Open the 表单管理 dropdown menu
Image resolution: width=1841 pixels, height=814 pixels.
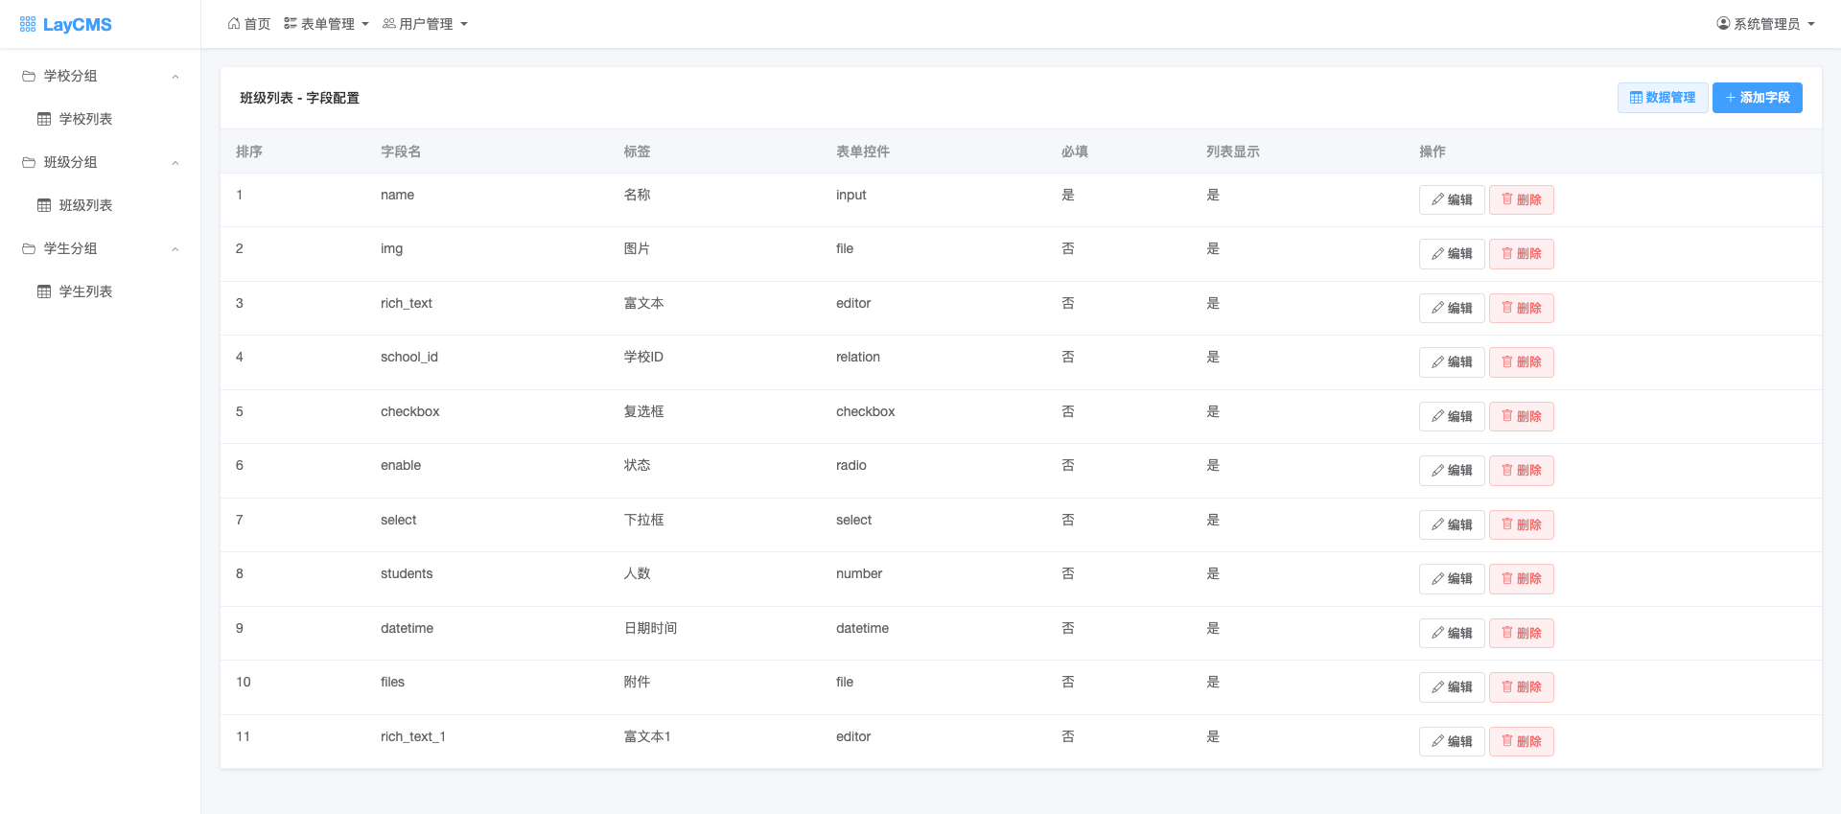tap(327, 24)
